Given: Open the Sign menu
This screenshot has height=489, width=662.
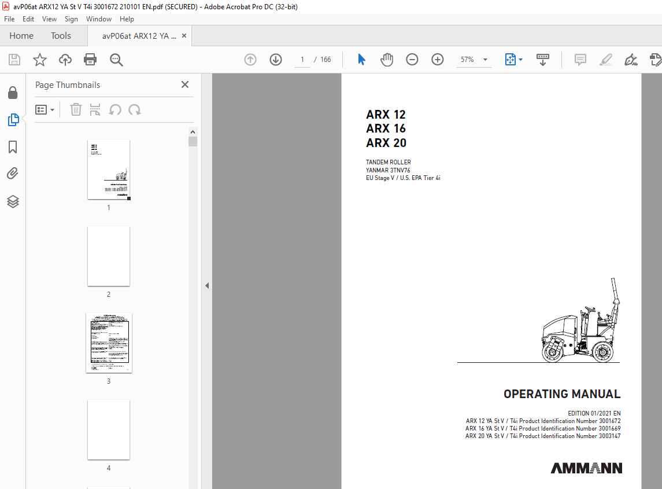Looking at the screenshot, I should 71,19.
